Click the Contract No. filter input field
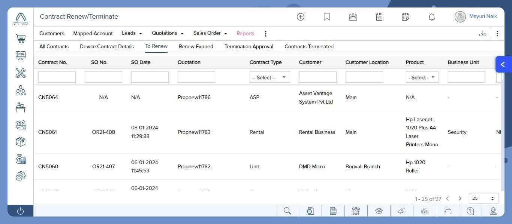 click(x=57, y=77)
